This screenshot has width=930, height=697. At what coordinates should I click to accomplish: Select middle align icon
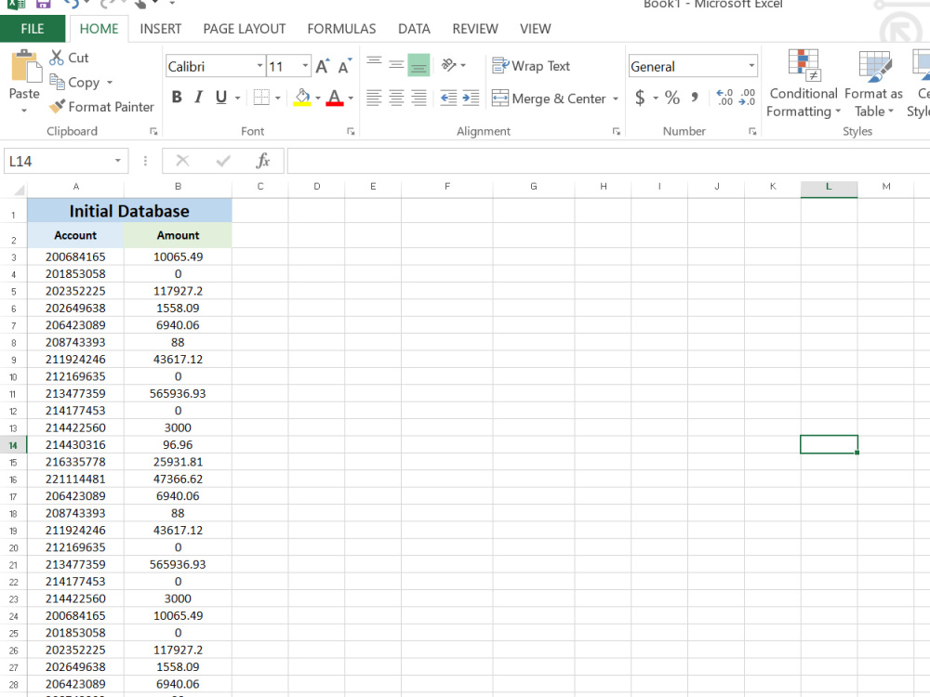click(396, 65)
